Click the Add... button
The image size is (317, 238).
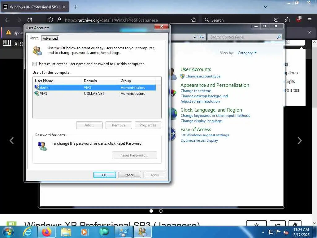89,125
